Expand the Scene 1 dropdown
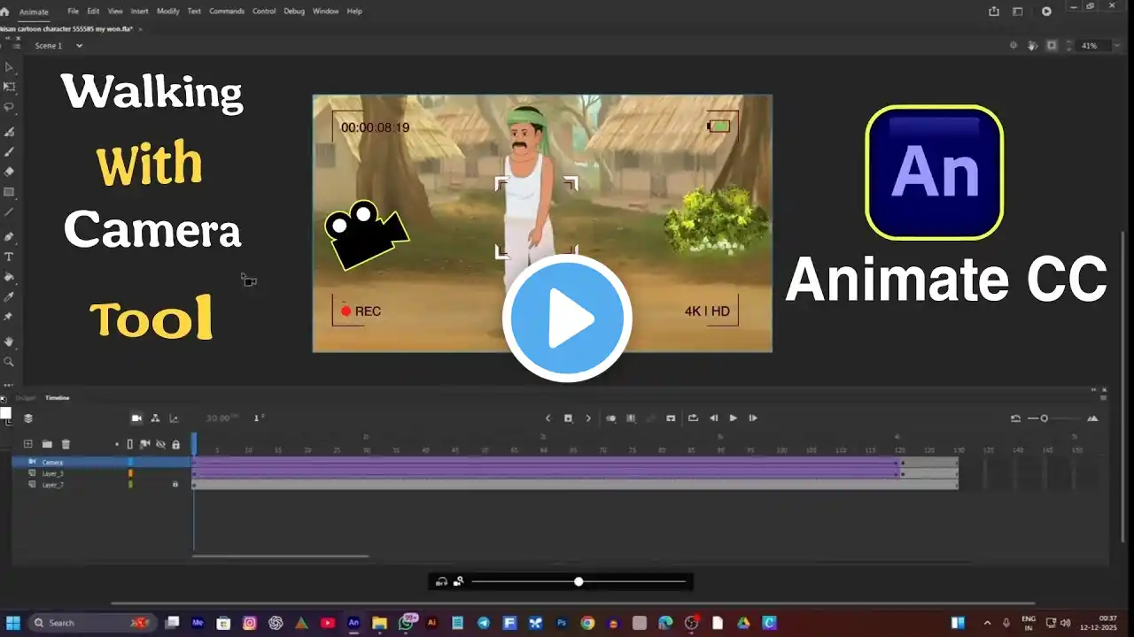Viewport: 1134px width, 637px height. (x=79, y=45)
